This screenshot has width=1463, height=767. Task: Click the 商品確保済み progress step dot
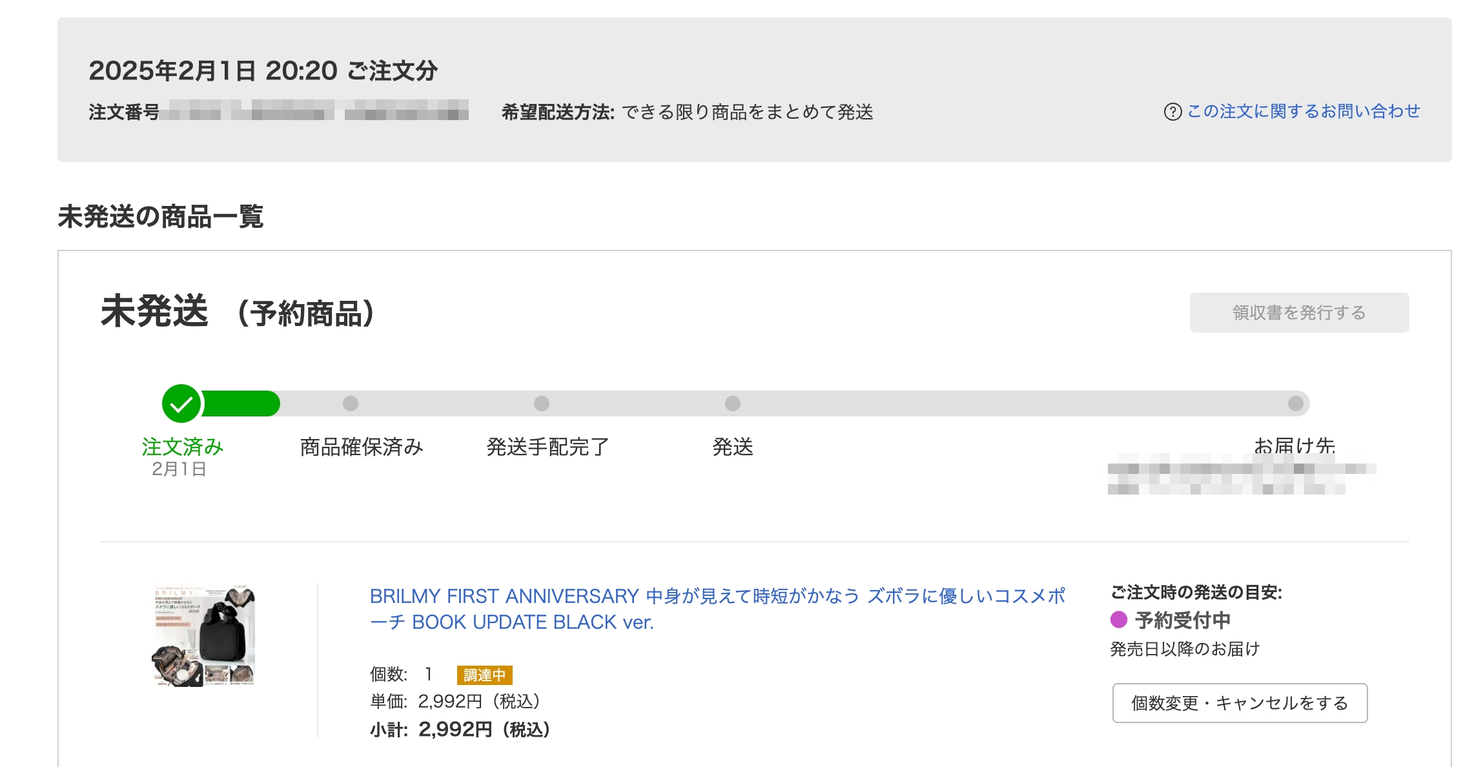[351, 404]
